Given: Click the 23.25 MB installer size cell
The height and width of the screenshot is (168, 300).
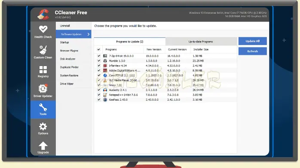Looking at the screenshot, I should pos(198,61).
